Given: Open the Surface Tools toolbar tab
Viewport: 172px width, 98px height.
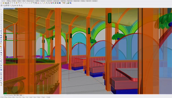Looking at the screenshot, I should click(56, 1).
